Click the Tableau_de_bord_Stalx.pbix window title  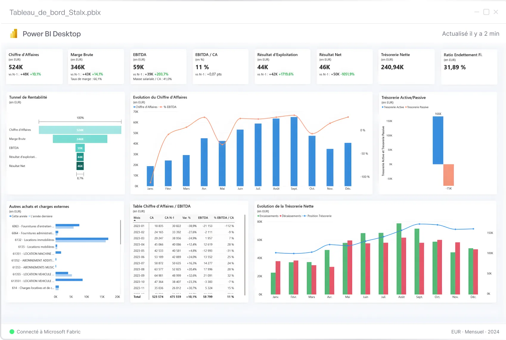[55, 13]
